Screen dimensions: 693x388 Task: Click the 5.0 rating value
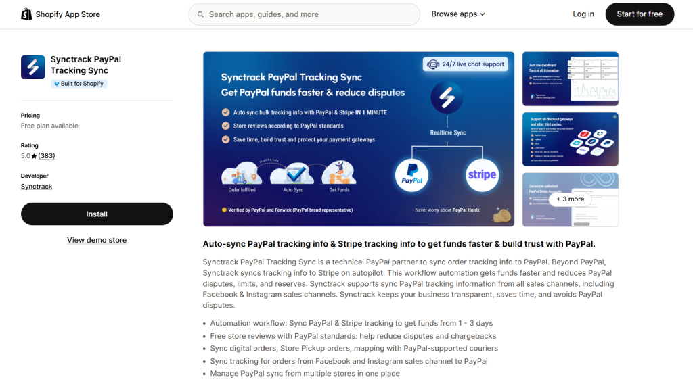click(25, 156)
